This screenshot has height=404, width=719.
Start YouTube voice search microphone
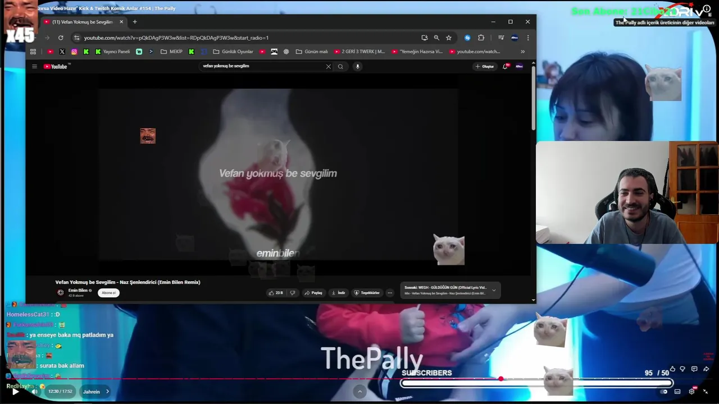click(x=357, y=66)
